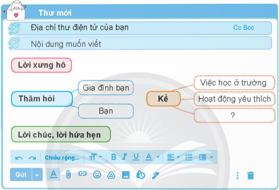Attach a file with the paperclip icon
Image resolution: width=279 pixels, height=190 pixels.
[68, 175]
